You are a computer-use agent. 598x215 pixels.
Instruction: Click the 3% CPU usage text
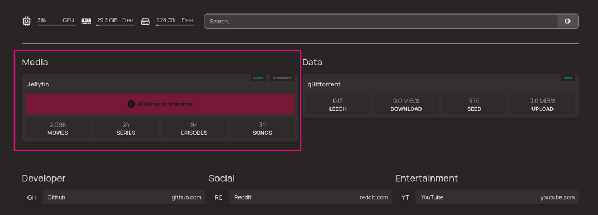(x=55, y=20)
